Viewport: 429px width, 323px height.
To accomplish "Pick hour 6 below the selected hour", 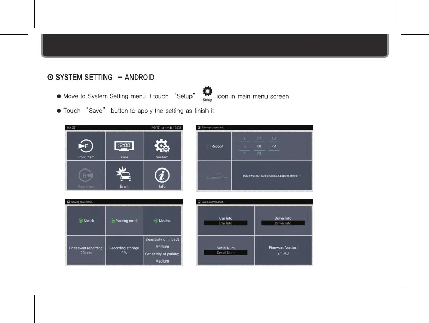I will pyautogui.click(x=245, y=154).
